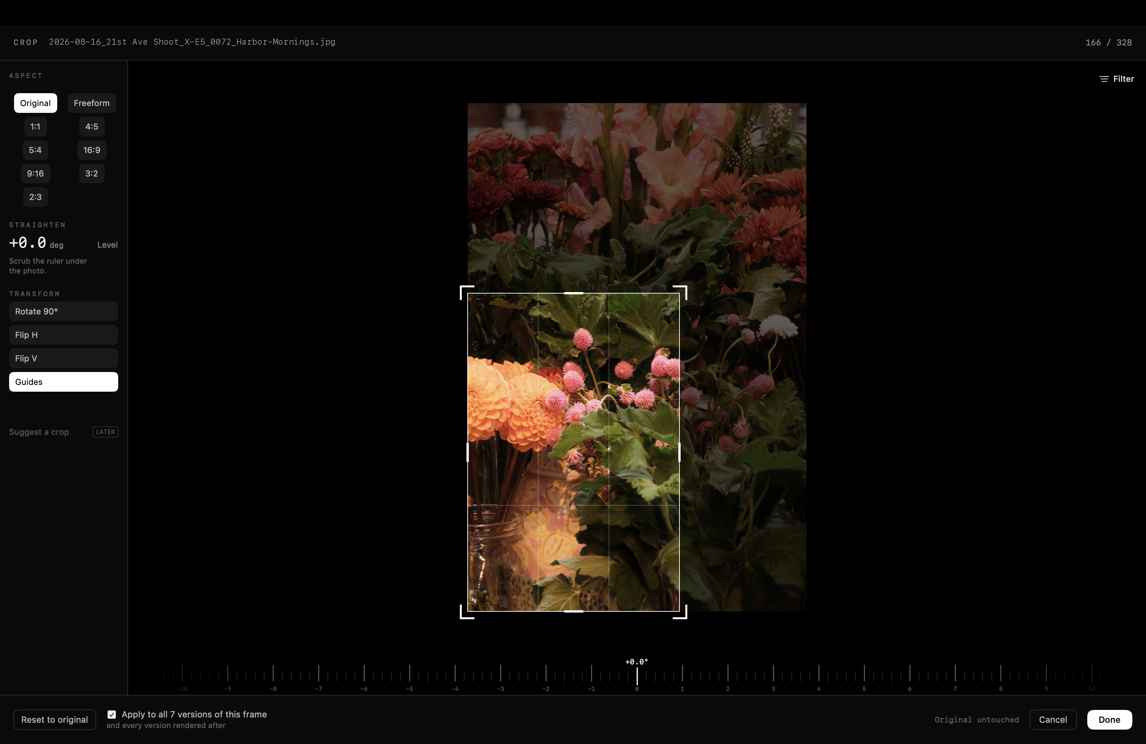Pick the 5:4 aspect ratio
This screenshot has width=1146, height=744.
[35, 150]
